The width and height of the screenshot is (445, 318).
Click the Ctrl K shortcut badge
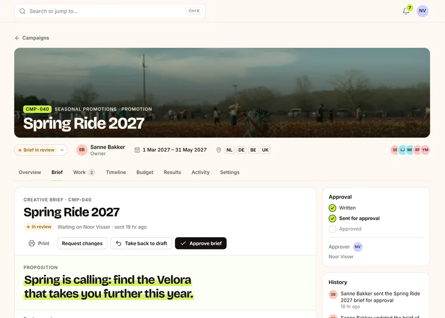point(194,11)
